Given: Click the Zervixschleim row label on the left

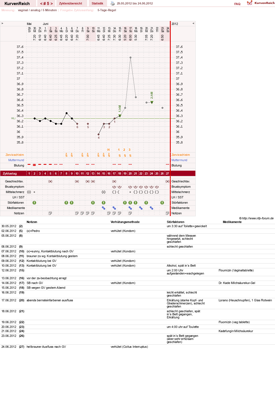Looking at the screenshot, I should [x=15, y=155].
